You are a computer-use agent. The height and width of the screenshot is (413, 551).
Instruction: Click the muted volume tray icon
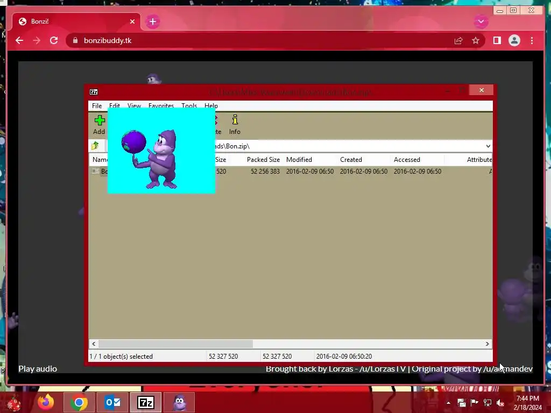point(500,403)
